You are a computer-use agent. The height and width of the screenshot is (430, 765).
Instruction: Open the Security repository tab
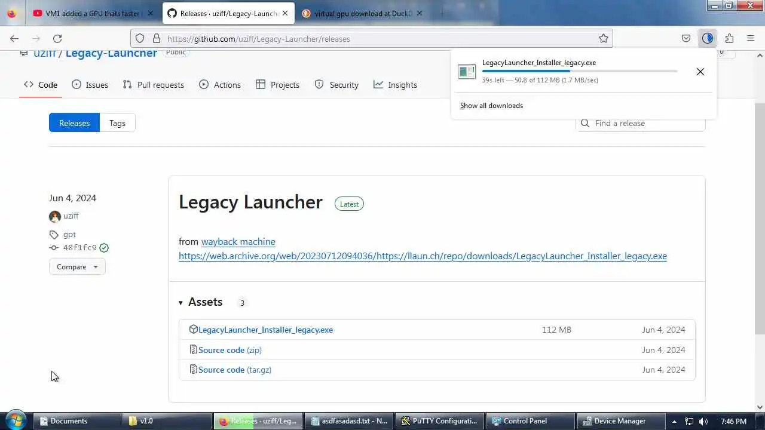coord(336,85)
